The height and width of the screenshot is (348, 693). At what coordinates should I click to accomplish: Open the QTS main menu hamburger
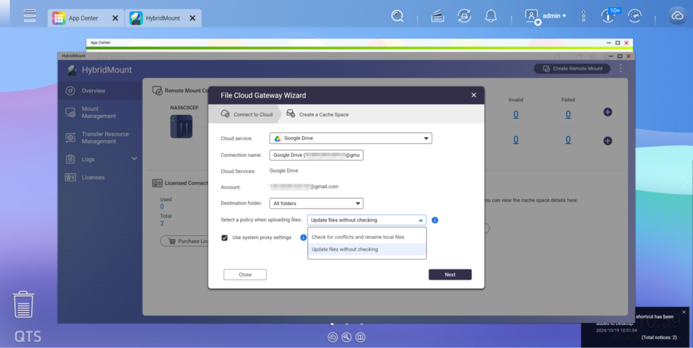point(30,16)
